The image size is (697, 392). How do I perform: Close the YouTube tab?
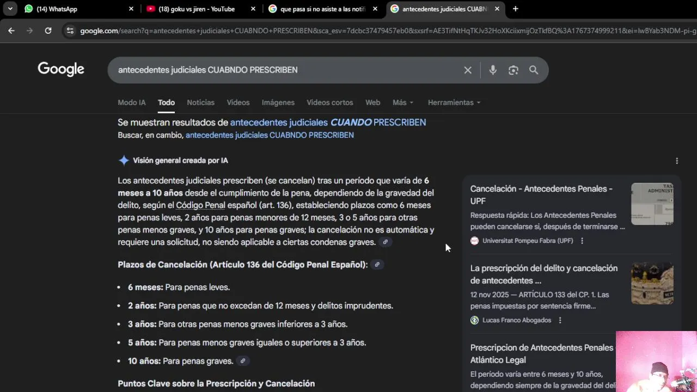pos(253,9)
